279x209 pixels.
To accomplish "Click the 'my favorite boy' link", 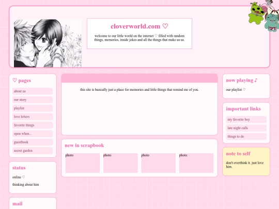I will (x=246, y=120).
